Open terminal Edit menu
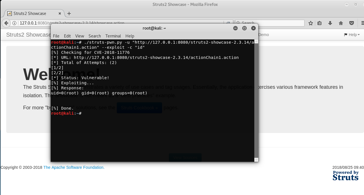This screenshot has width=364, height=195. [x=67, y=36]
